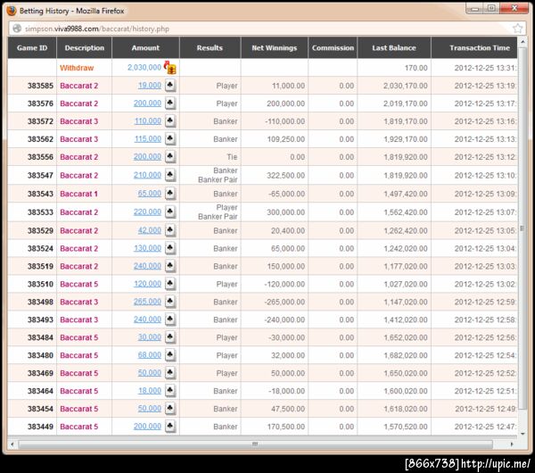The width and height of the screenshot is (535, 473).
Task: Click the scroll left arrow
Action: [x=12, y=444]
